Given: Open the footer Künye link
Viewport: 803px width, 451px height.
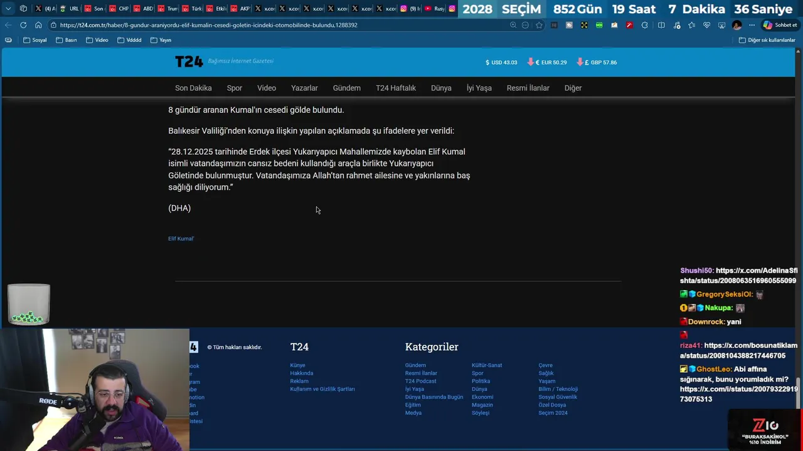Looking at the screenshot, I should (297, 365).
